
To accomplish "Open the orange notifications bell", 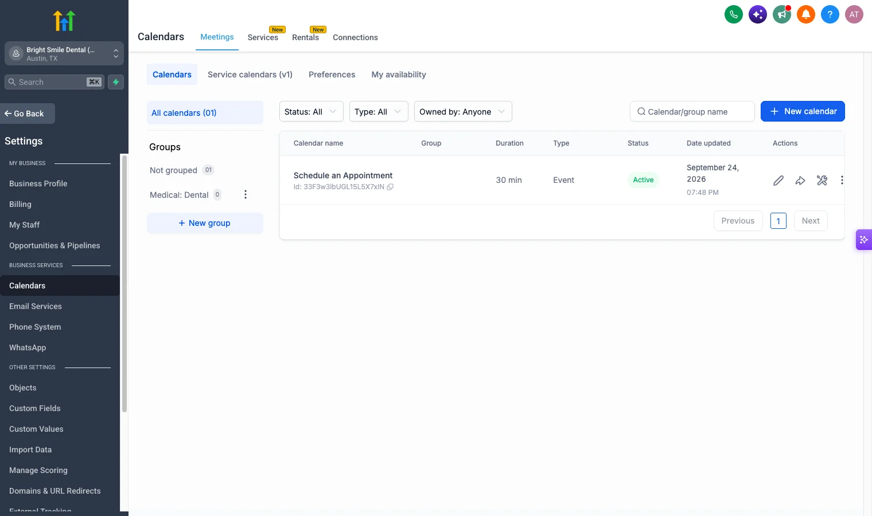I will click(806, 14).
